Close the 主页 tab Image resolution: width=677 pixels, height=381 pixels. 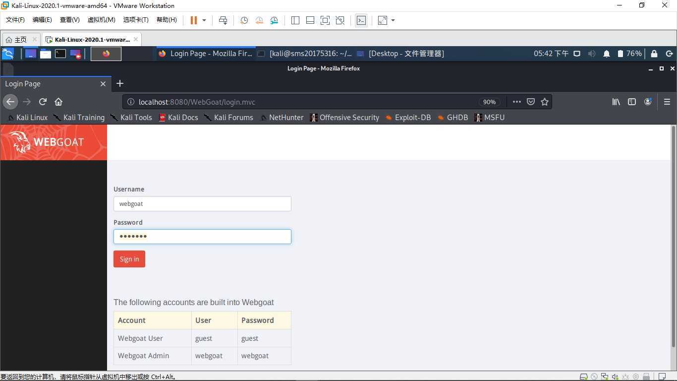tap(34, 39)
